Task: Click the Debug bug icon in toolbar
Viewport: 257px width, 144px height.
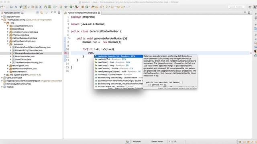Action: click(65, 7)
